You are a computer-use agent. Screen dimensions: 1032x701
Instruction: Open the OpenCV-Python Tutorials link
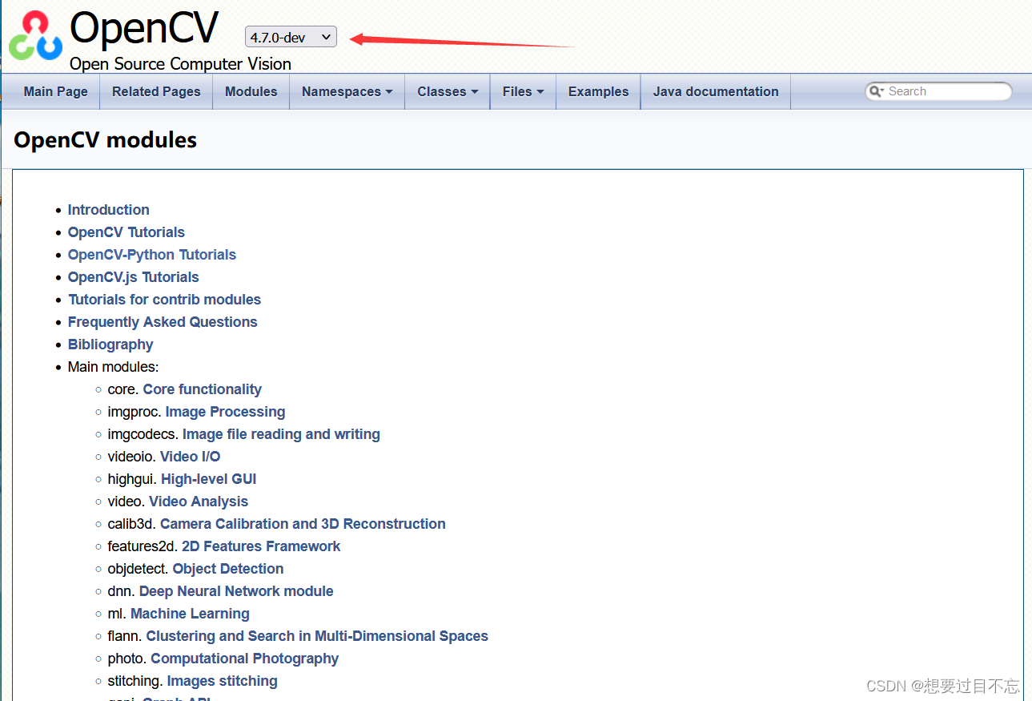pyautogui.click(x=152, y=255)
